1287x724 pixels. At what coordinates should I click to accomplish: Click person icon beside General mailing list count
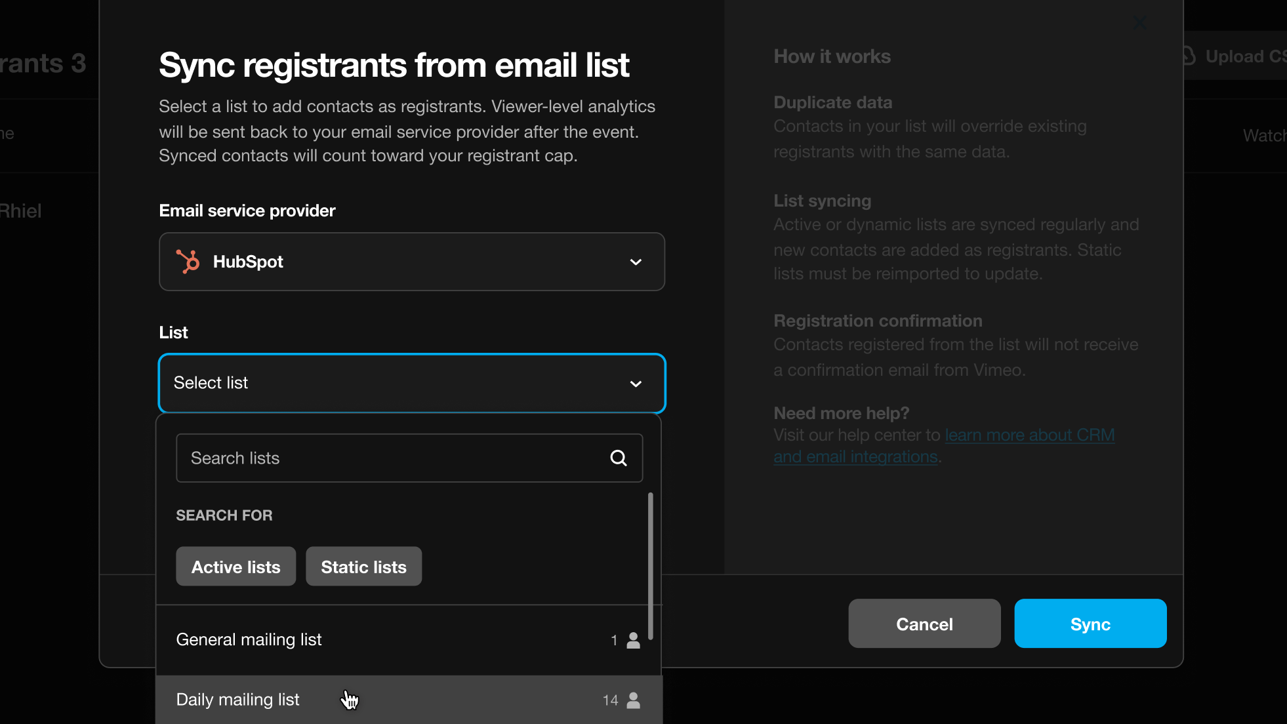(633, 640)
